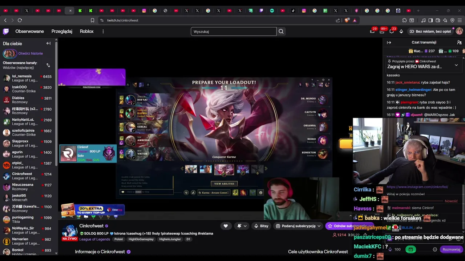Open Brave Leo AI sparkle icon
Viewport: 465px width, 261px height.
[445, 20]
